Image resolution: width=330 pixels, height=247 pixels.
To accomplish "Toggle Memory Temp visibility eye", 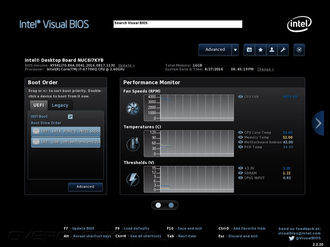I will click(x=240, y=137).
